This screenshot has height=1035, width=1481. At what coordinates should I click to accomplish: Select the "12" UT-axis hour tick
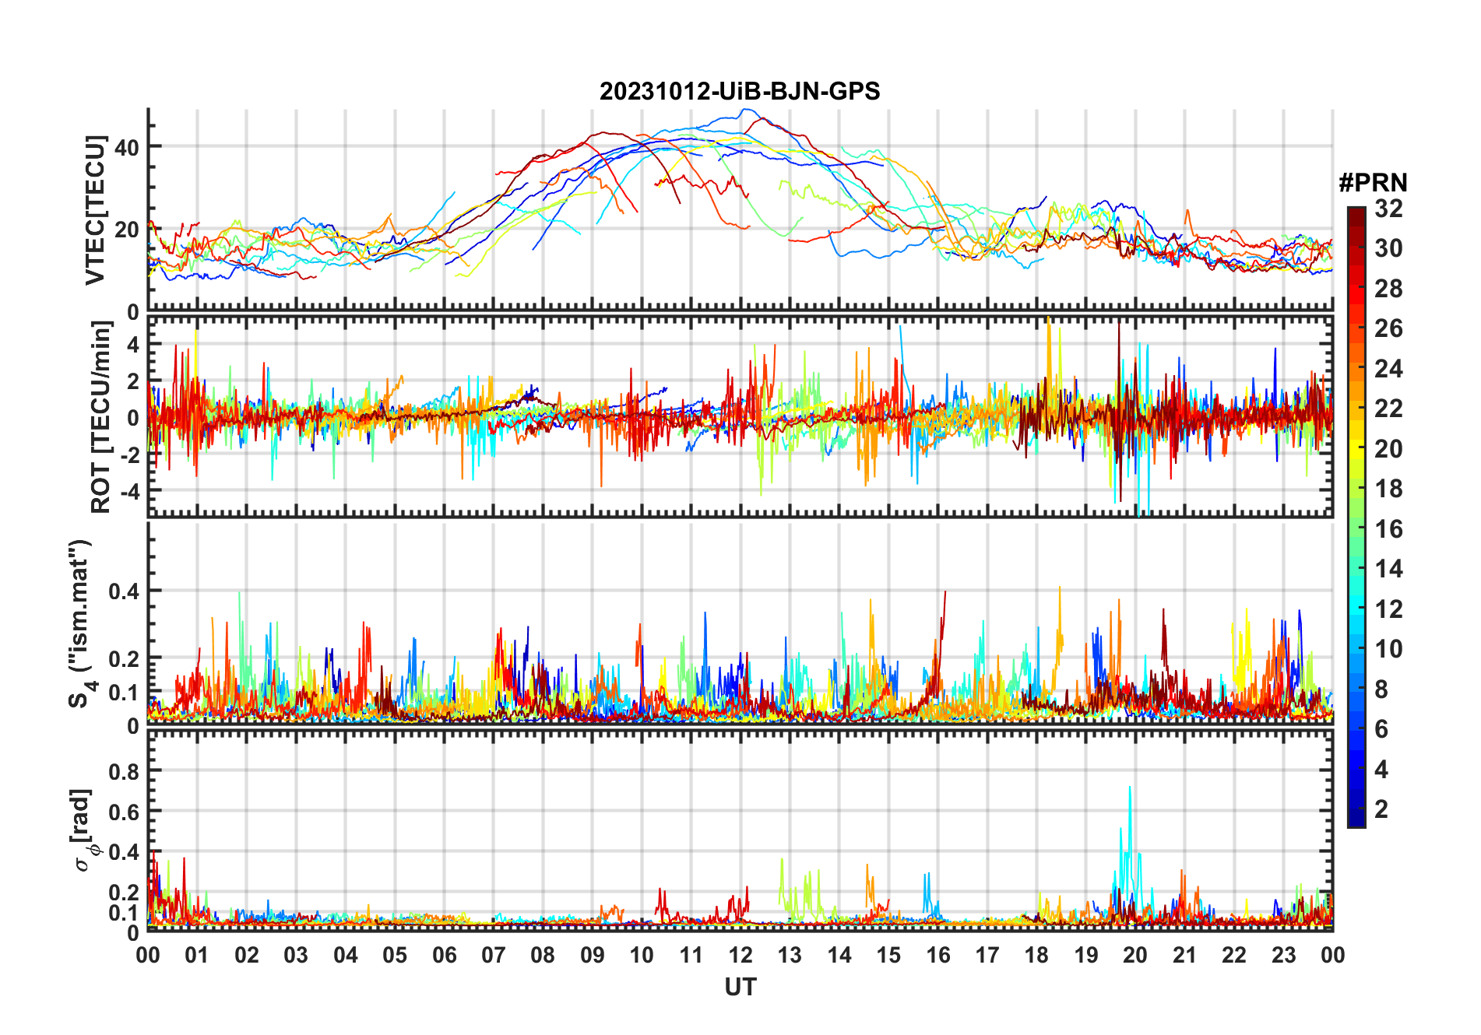[x=740, y=955]
